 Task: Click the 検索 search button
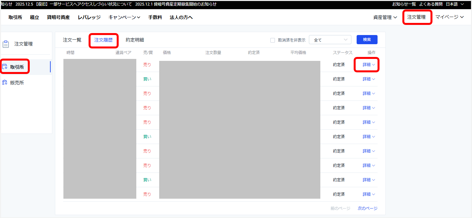pyautogui.click(x=367, y=39)
